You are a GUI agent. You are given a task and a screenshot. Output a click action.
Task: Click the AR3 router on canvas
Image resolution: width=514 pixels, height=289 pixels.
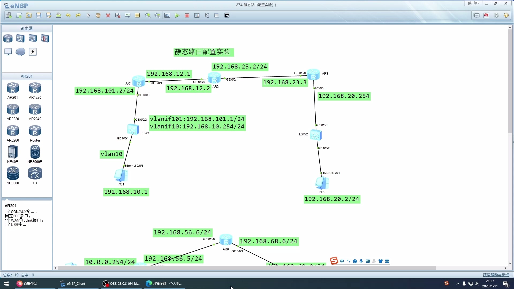click(x=313, y=75)
